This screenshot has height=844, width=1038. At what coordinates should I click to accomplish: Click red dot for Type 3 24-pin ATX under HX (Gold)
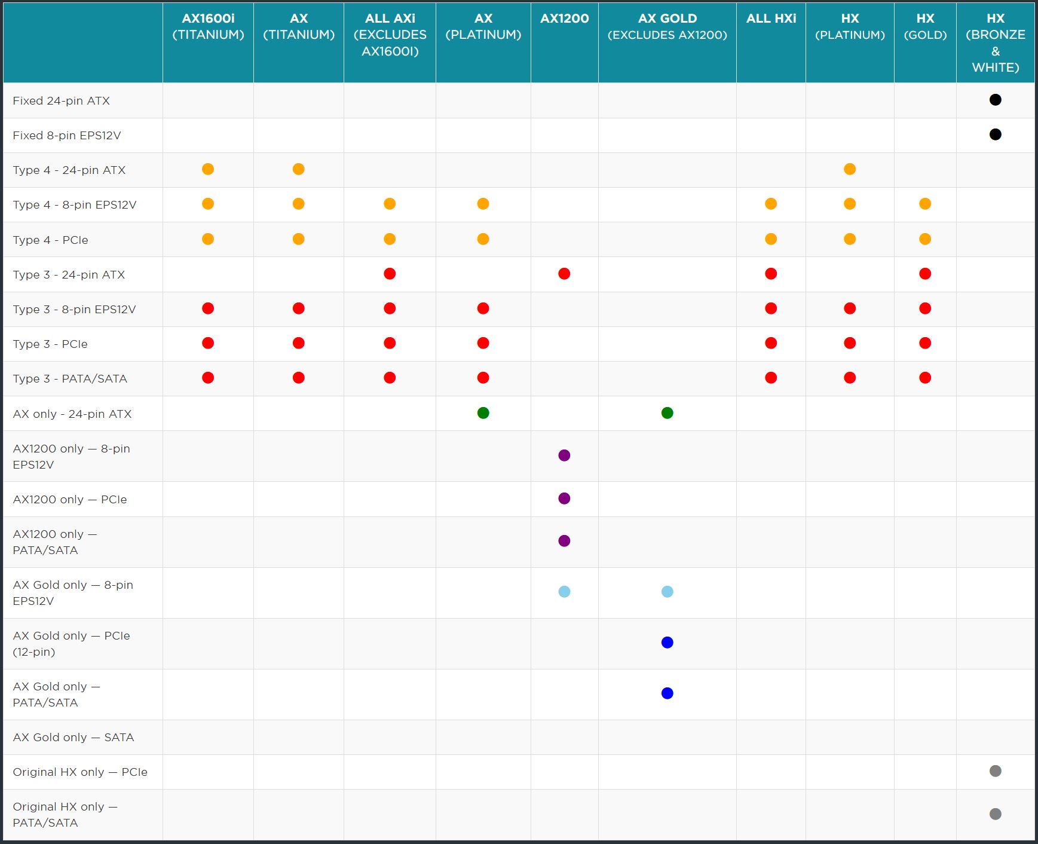click(x=925, y=274)
